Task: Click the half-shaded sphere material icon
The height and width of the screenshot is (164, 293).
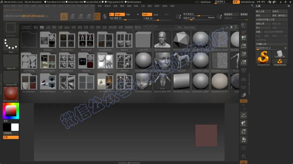Action: [105, 17]
